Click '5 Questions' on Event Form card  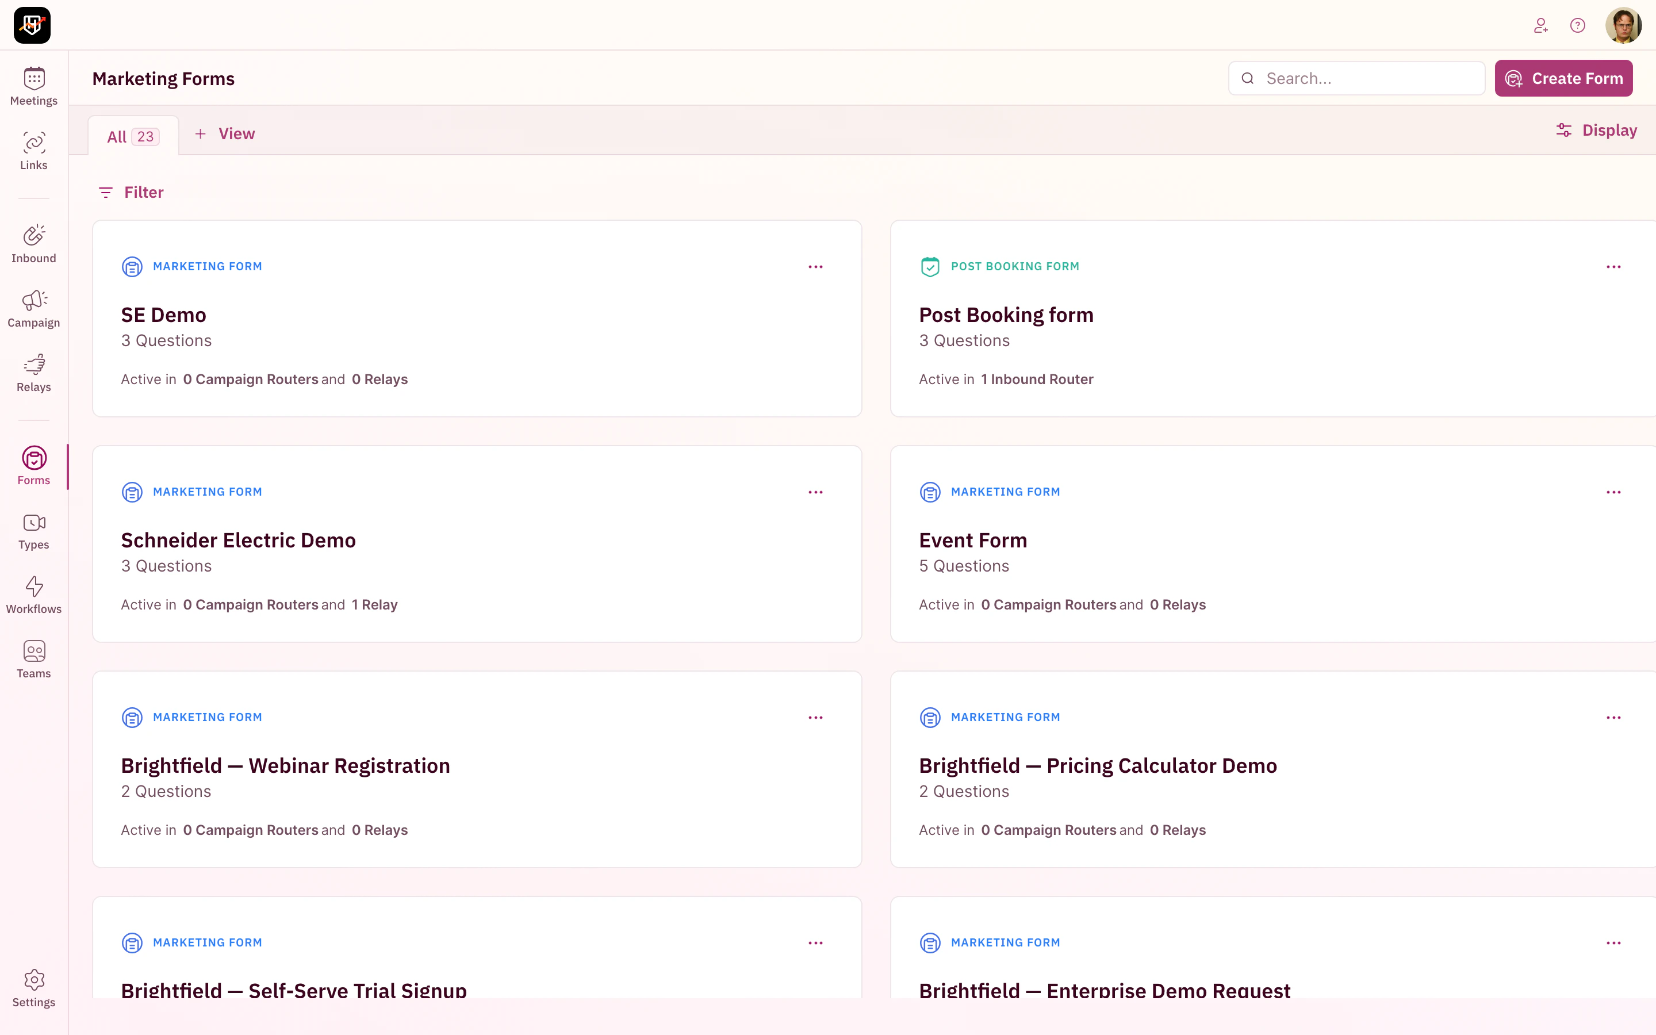coord(964,566)
